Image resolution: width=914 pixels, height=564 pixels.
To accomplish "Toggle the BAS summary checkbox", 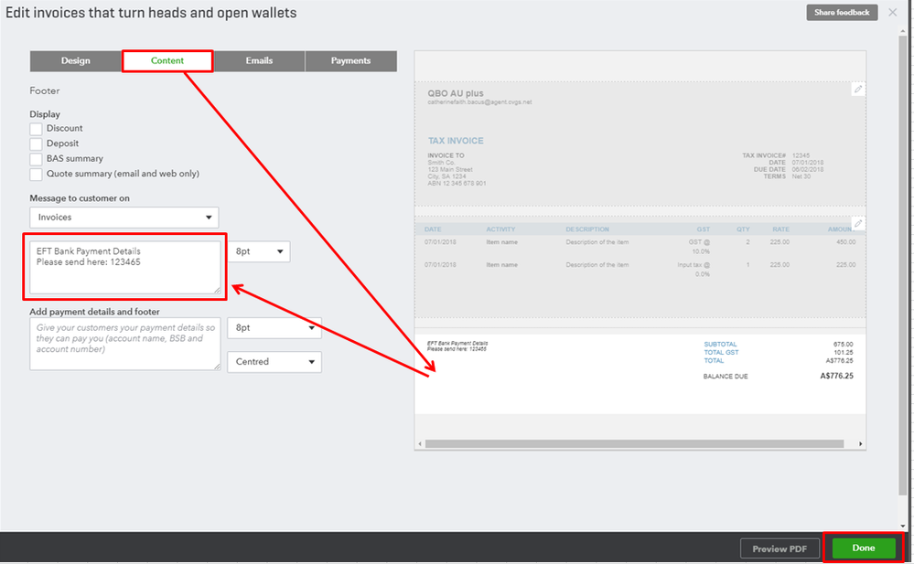I will click(x=37, y=159).
